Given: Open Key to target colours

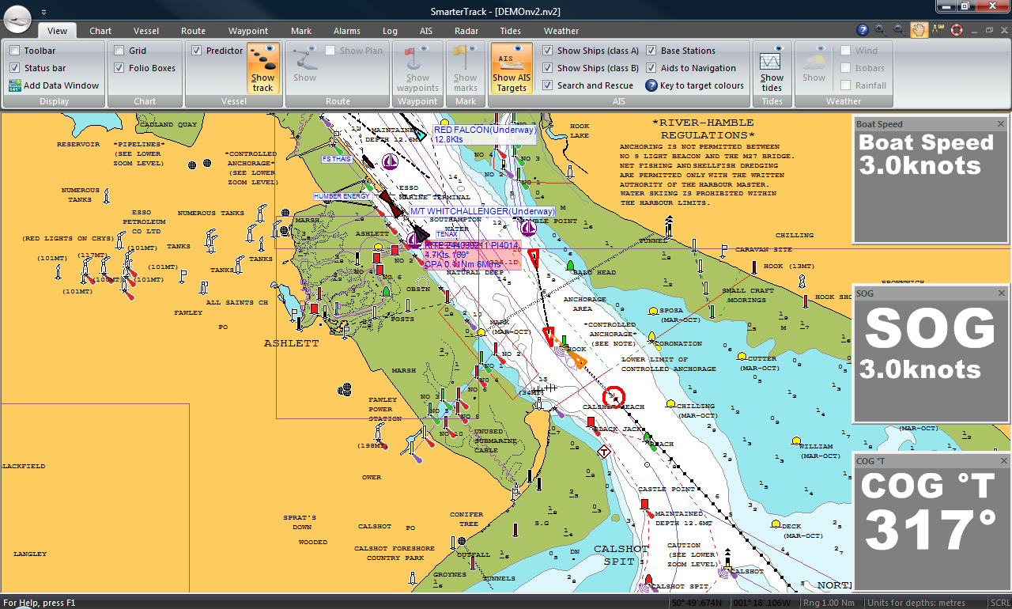Looking at the screenshot, I should (x=695, y=85).
